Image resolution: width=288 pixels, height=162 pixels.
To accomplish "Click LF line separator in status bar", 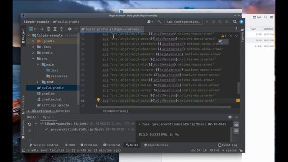I will click(x=205, y=150).
